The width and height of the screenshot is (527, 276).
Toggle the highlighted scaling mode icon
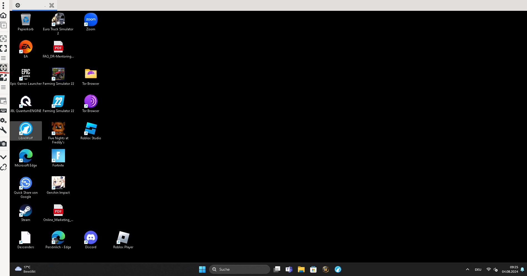point(4,68)
